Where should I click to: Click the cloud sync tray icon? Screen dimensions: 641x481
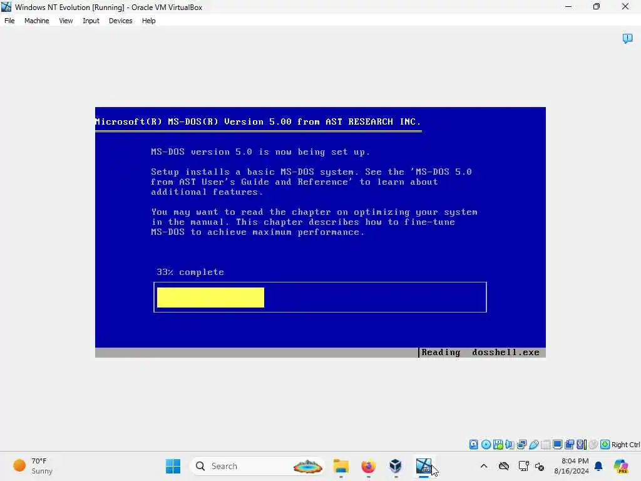click(504, 466)
